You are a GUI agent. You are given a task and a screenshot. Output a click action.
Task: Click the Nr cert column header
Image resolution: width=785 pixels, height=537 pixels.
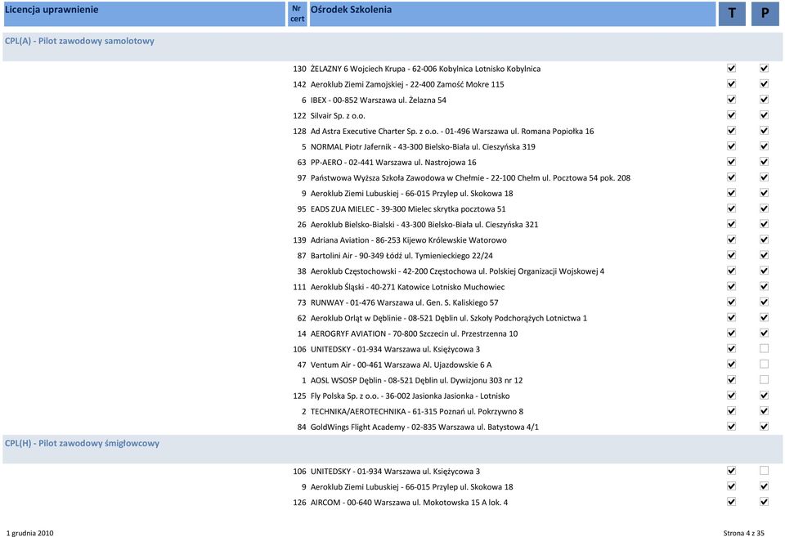coord(297,14)
